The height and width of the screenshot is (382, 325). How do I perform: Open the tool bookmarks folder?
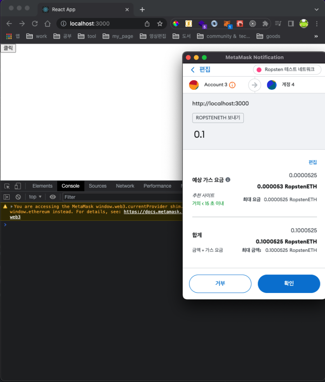(x=87, y=36)
